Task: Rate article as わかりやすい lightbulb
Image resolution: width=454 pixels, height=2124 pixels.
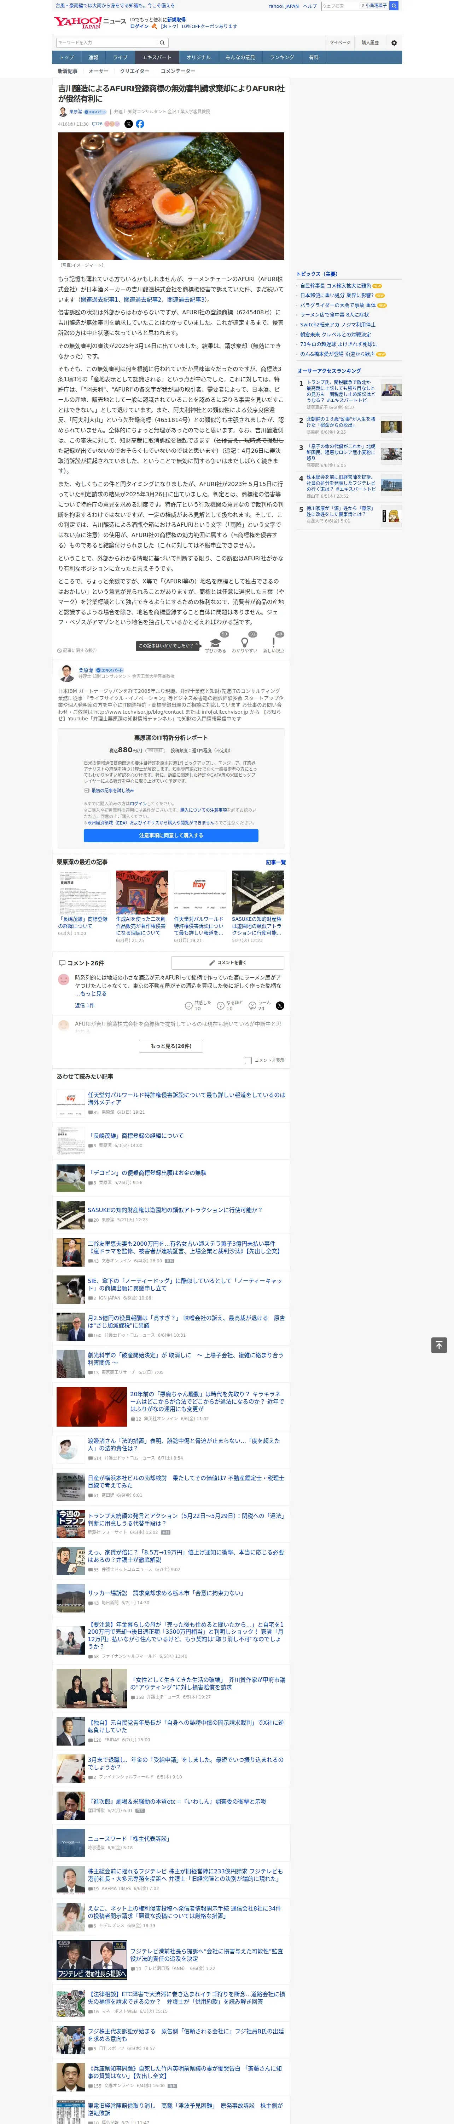Action: click(x=244, y=643)
